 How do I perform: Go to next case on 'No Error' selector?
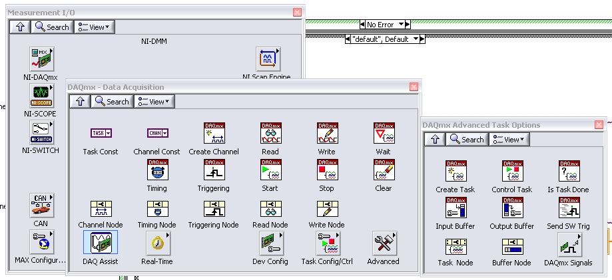click(408, 25)
